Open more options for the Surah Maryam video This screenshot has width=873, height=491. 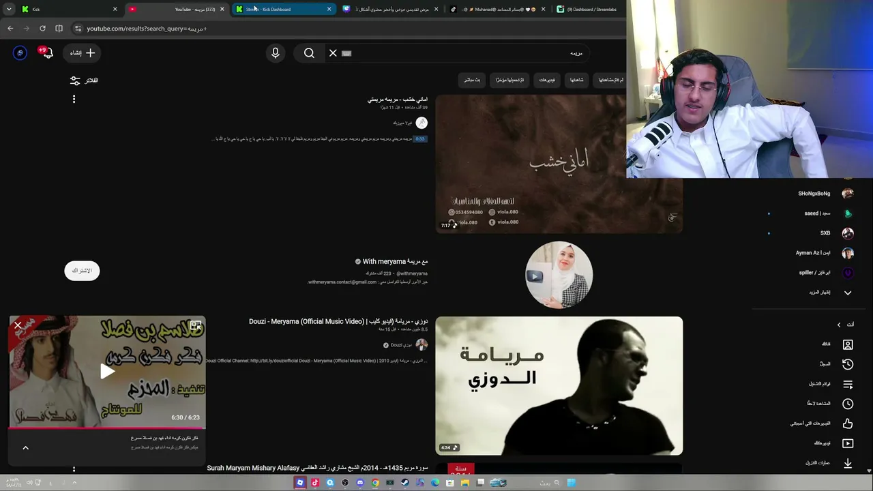click(x=74, y=468)
